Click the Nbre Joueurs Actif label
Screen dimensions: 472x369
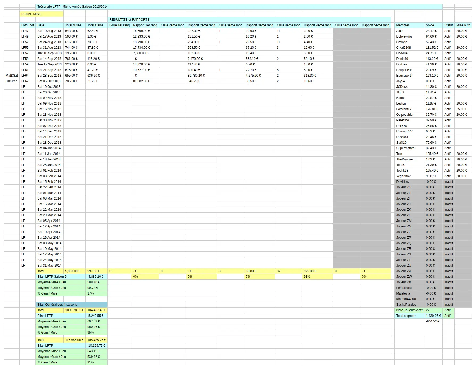tap(409, 310)
